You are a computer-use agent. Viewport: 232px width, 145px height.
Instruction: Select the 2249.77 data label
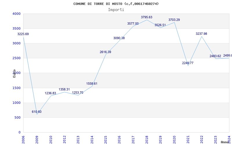pos(188,63)
